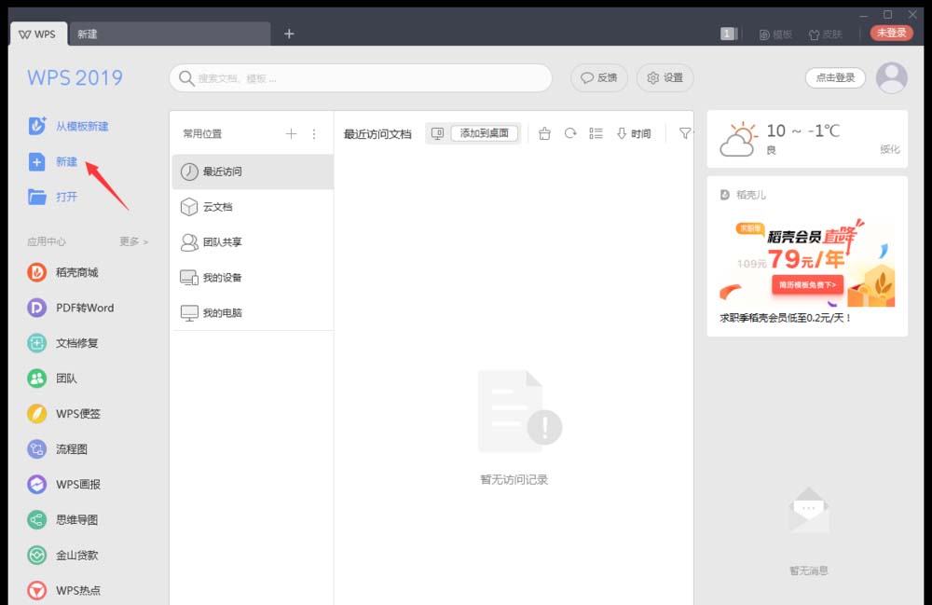Click the desktop monitor icon beside 添加到桌面
This screenshot has width=932, height=605.
tap(437, 133)
